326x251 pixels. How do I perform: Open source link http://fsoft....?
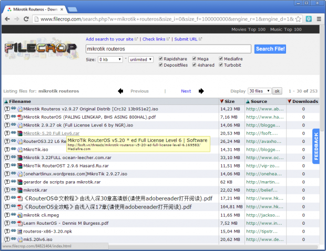pos(262,133)
